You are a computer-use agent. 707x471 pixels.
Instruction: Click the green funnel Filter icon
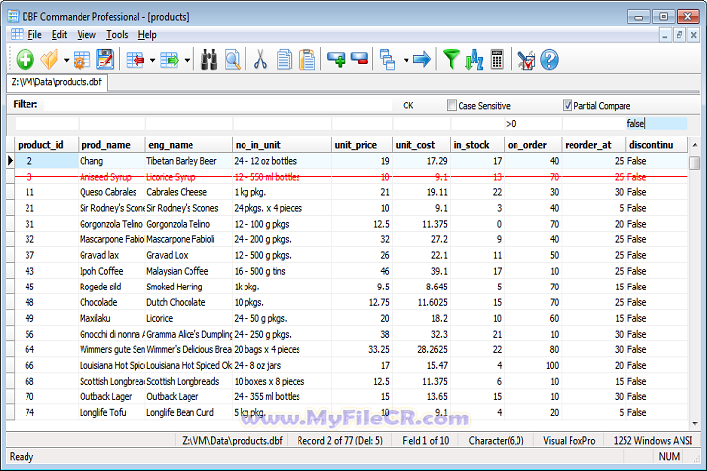coord(451,60)
